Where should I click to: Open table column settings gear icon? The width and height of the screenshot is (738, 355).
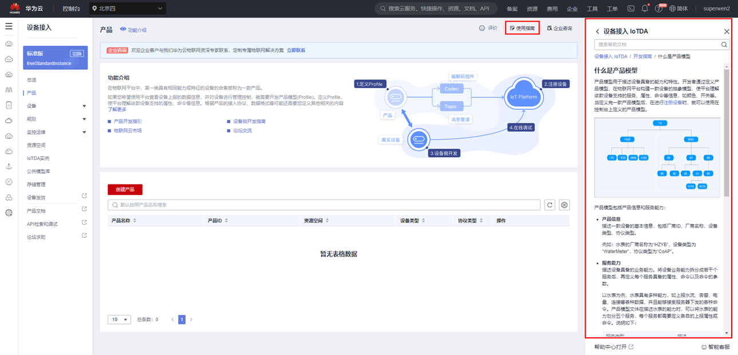pyautogui.click(x=564, y=205)
